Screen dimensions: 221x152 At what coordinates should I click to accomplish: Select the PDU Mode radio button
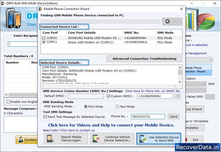pos(86,107)
